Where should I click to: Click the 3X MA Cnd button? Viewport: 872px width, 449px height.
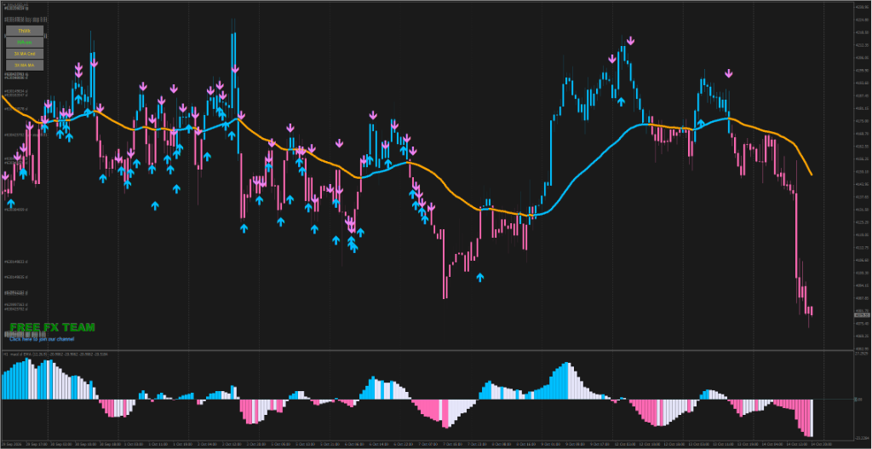tap(25, 54)
